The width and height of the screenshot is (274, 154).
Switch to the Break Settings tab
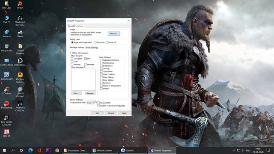[x=92, y=47]
